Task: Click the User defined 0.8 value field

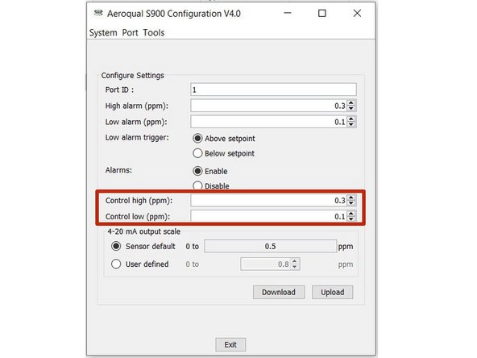Action: (x=265, y=264)
